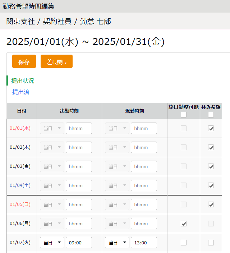Viewport: 230px width, 253px height.
Task: Uncheck 終日勤務可能 for 01/06(月)
Action: (184, 224)
